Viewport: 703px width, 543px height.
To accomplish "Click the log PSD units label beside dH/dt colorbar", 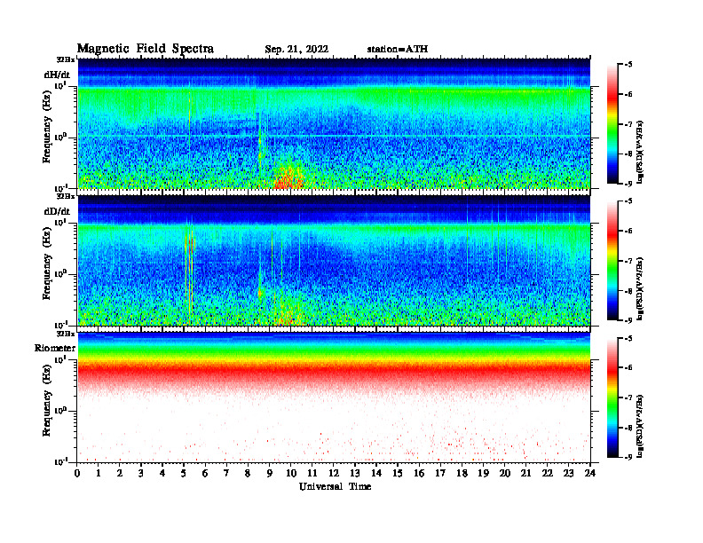I will click(640, 152).
